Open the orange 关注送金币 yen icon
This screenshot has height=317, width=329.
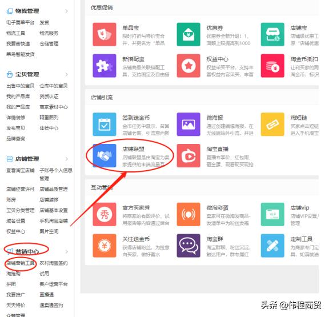(x=105, y=246)
